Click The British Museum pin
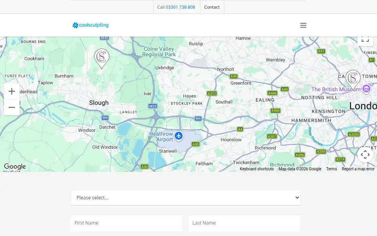Image resolution: width=377 pixels, height=236 pixels. pyautogui.click(x=366, y=89)
